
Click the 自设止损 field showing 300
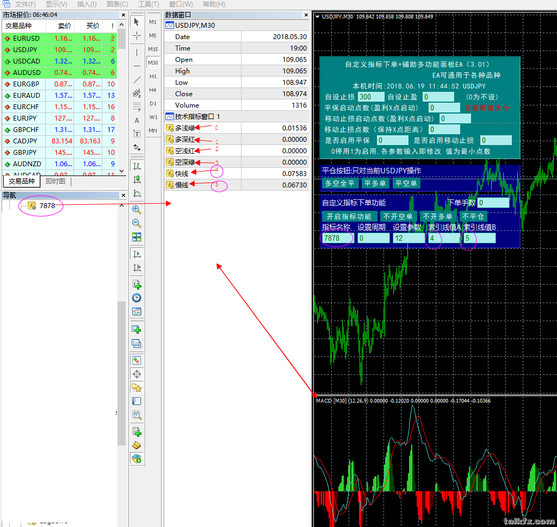point(372,97)
